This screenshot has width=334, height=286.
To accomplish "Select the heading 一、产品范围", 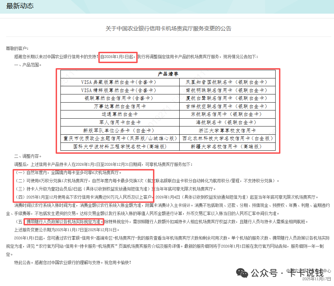I will tap(28, 65).
